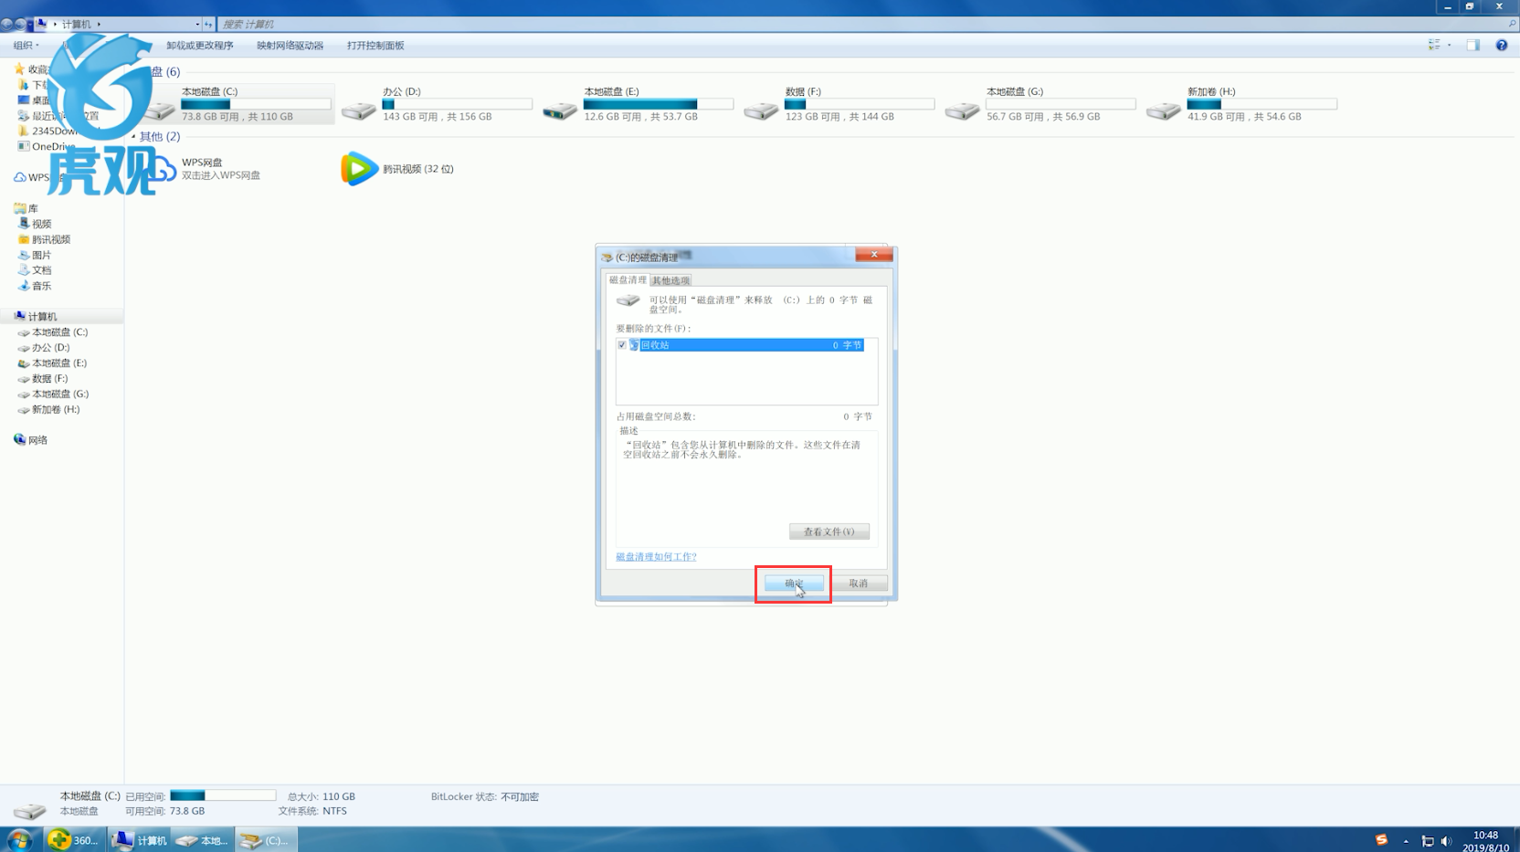
Task: Switch to 本地 taskbar window
Action: coord(203,840)
